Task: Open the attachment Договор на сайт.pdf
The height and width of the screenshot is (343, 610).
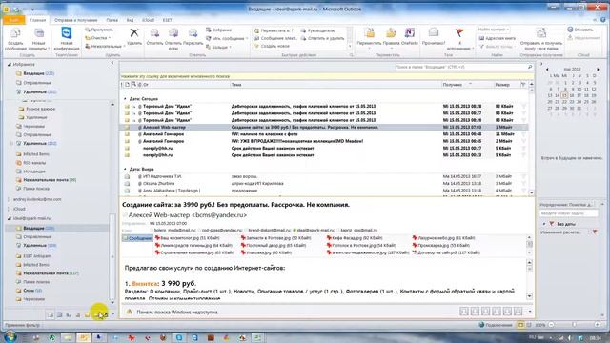Action: coord(447,252)
